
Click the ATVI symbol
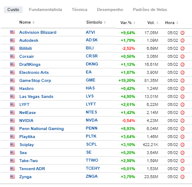91,33
